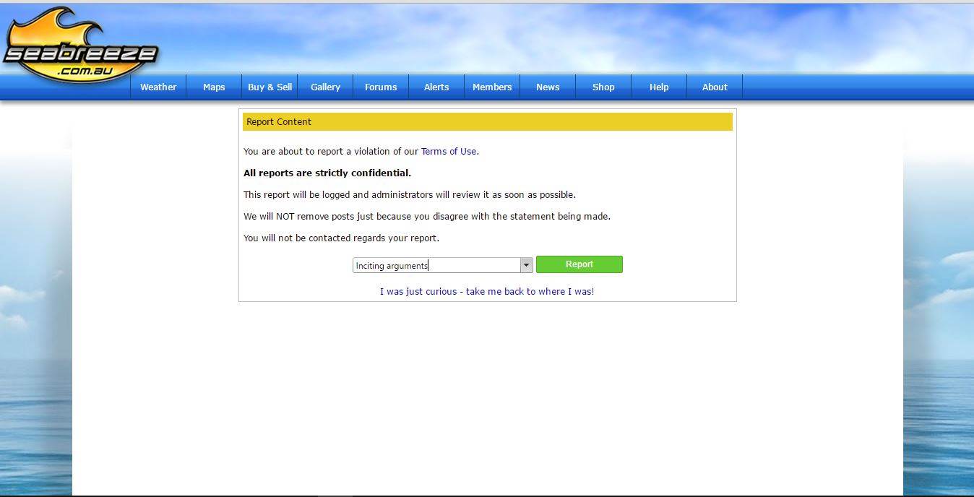Open Alerts from the navigation bar

(436, 87)
